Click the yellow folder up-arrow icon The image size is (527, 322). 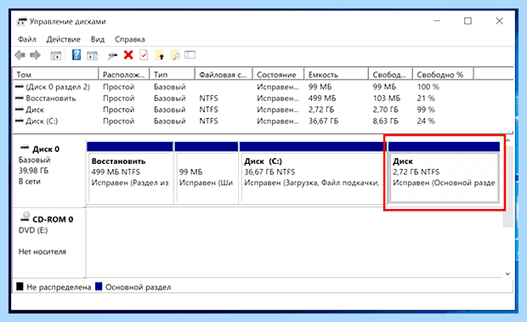[160, 55]
